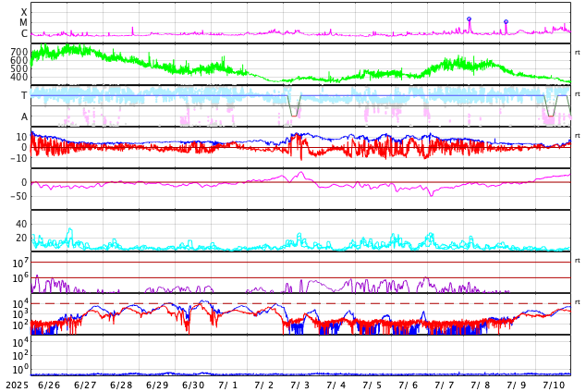Click the 7/ 6 date label
This screenshot has height=392, width=586.
coord(409,386)
